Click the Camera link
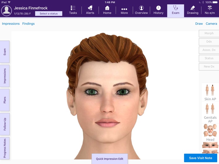The height and width of the screenshot is (164, 219). [211, 24]
